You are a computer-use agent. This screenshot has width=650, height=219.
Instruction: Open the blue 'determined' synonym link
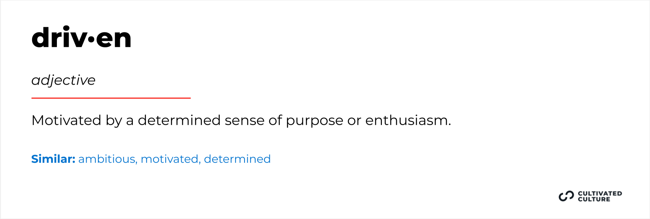click(237, 159)
